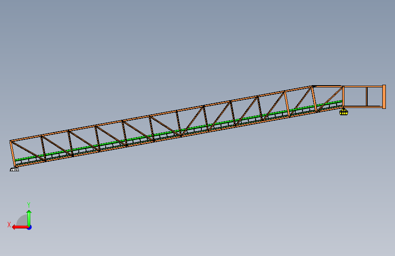Click the green Y axis arrow of triad
Image resolution: width=395 pixels, height=256 pixels.
coord(29,218)
